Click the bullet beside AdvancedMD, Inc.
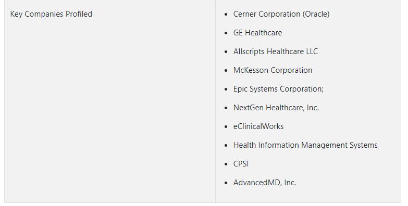Image resolution: width=408 pixels, height=206 pixels. pyautogui.click(x=226, y=183)
